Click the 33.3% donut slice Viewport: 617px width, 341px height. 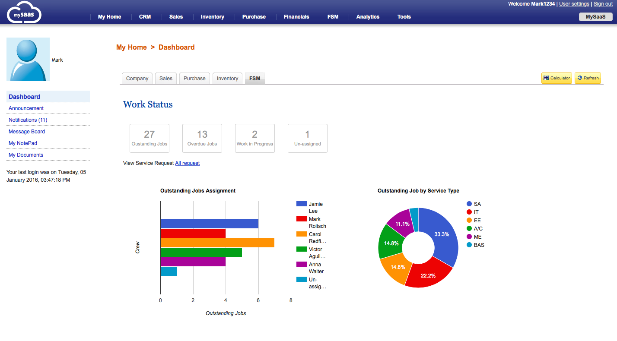(442, 235)
